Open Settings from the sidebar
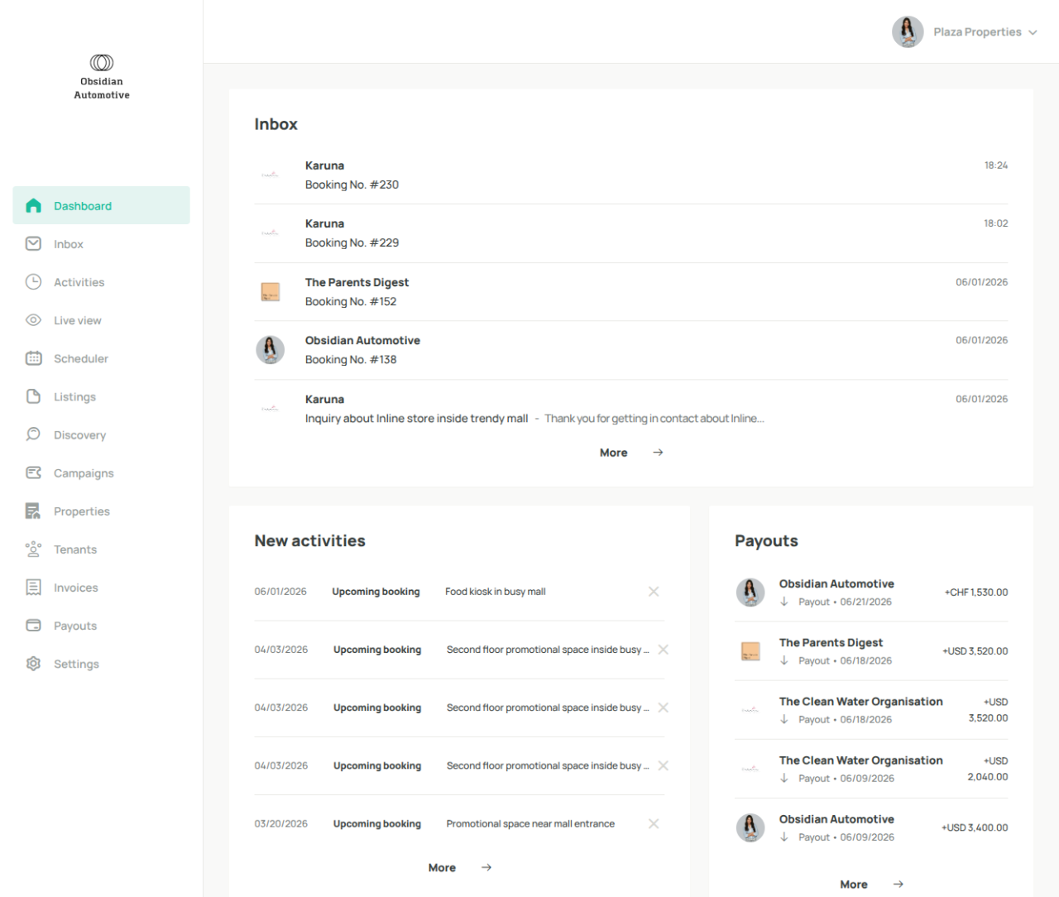The height and width of the screenshot is (897, 1059). tap(101, 663)
